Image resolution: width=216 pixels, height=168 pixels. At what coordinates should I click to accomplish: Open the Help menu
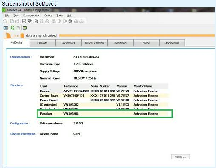tap(69, 15)
